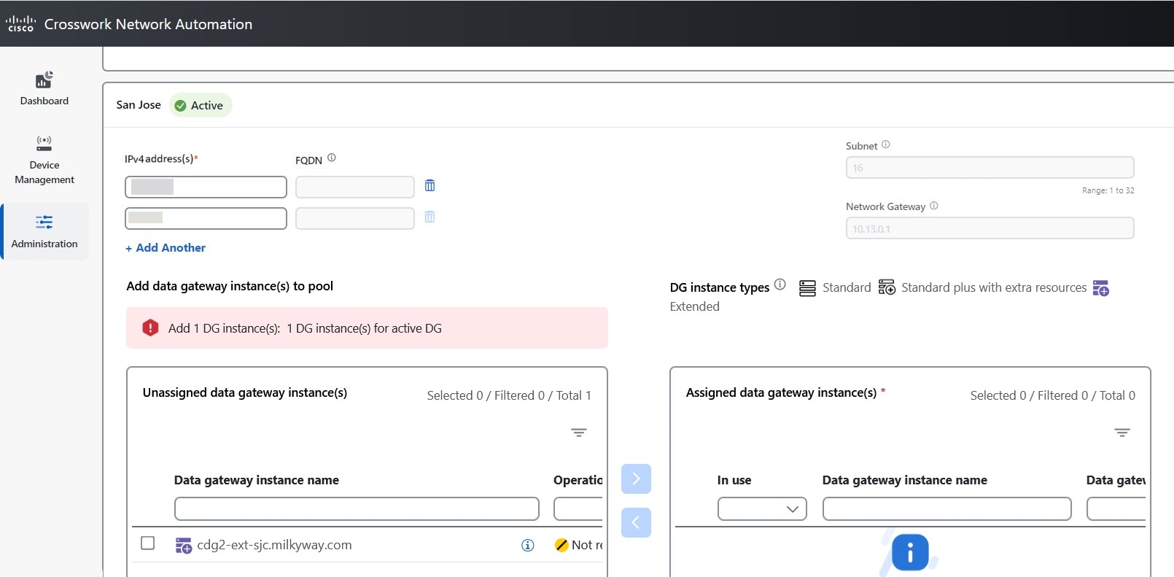This screenshot has width=1174, height=577.
Task: Click the red error alert icon
Action: [x=150, y=328]
